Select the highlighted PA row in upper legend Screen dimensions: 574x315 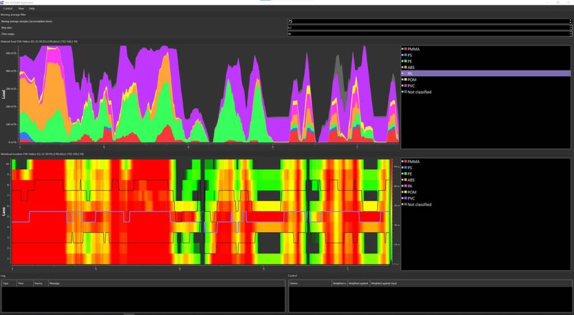[x=448, y=73]
